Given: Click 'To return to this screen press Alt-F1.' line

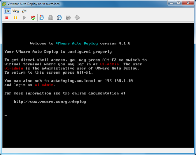Looking at the screenshot, I should click(x=49, y=72).
